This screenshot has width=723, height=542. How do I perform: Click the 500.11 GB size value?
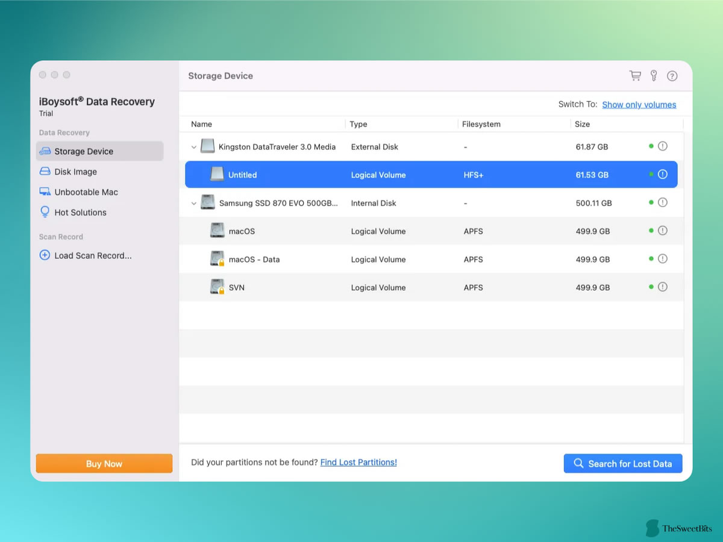click(x=594, y=204)
